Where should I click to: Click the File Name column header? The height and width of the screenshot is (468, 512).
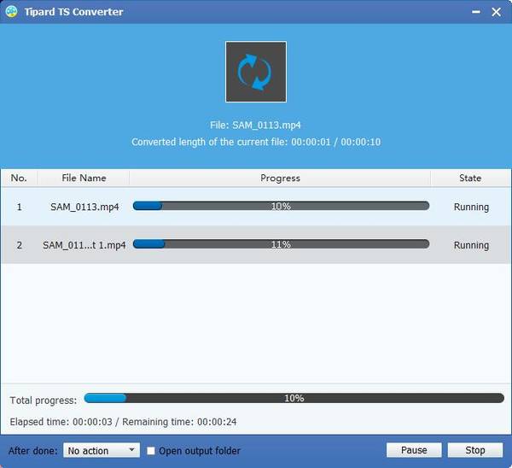click(84, 178)
